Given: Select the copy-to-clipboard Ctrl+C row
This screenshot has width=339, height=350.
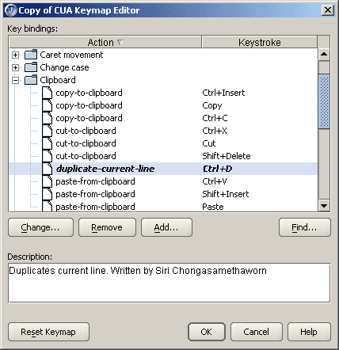Looking at the screenshot, I should (163, 118).
